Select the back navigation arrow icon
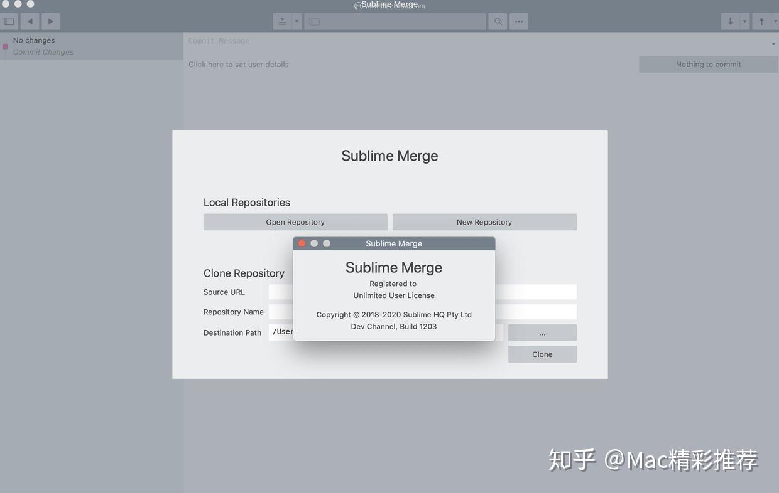The image size is (779, 493). point(30,21)
